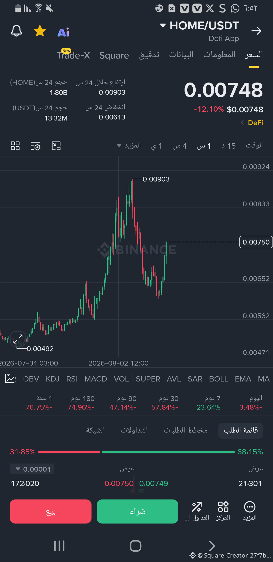Toggle the OBV indicator
The height and width of the screenshot is (562, 273).
point(31,379)
